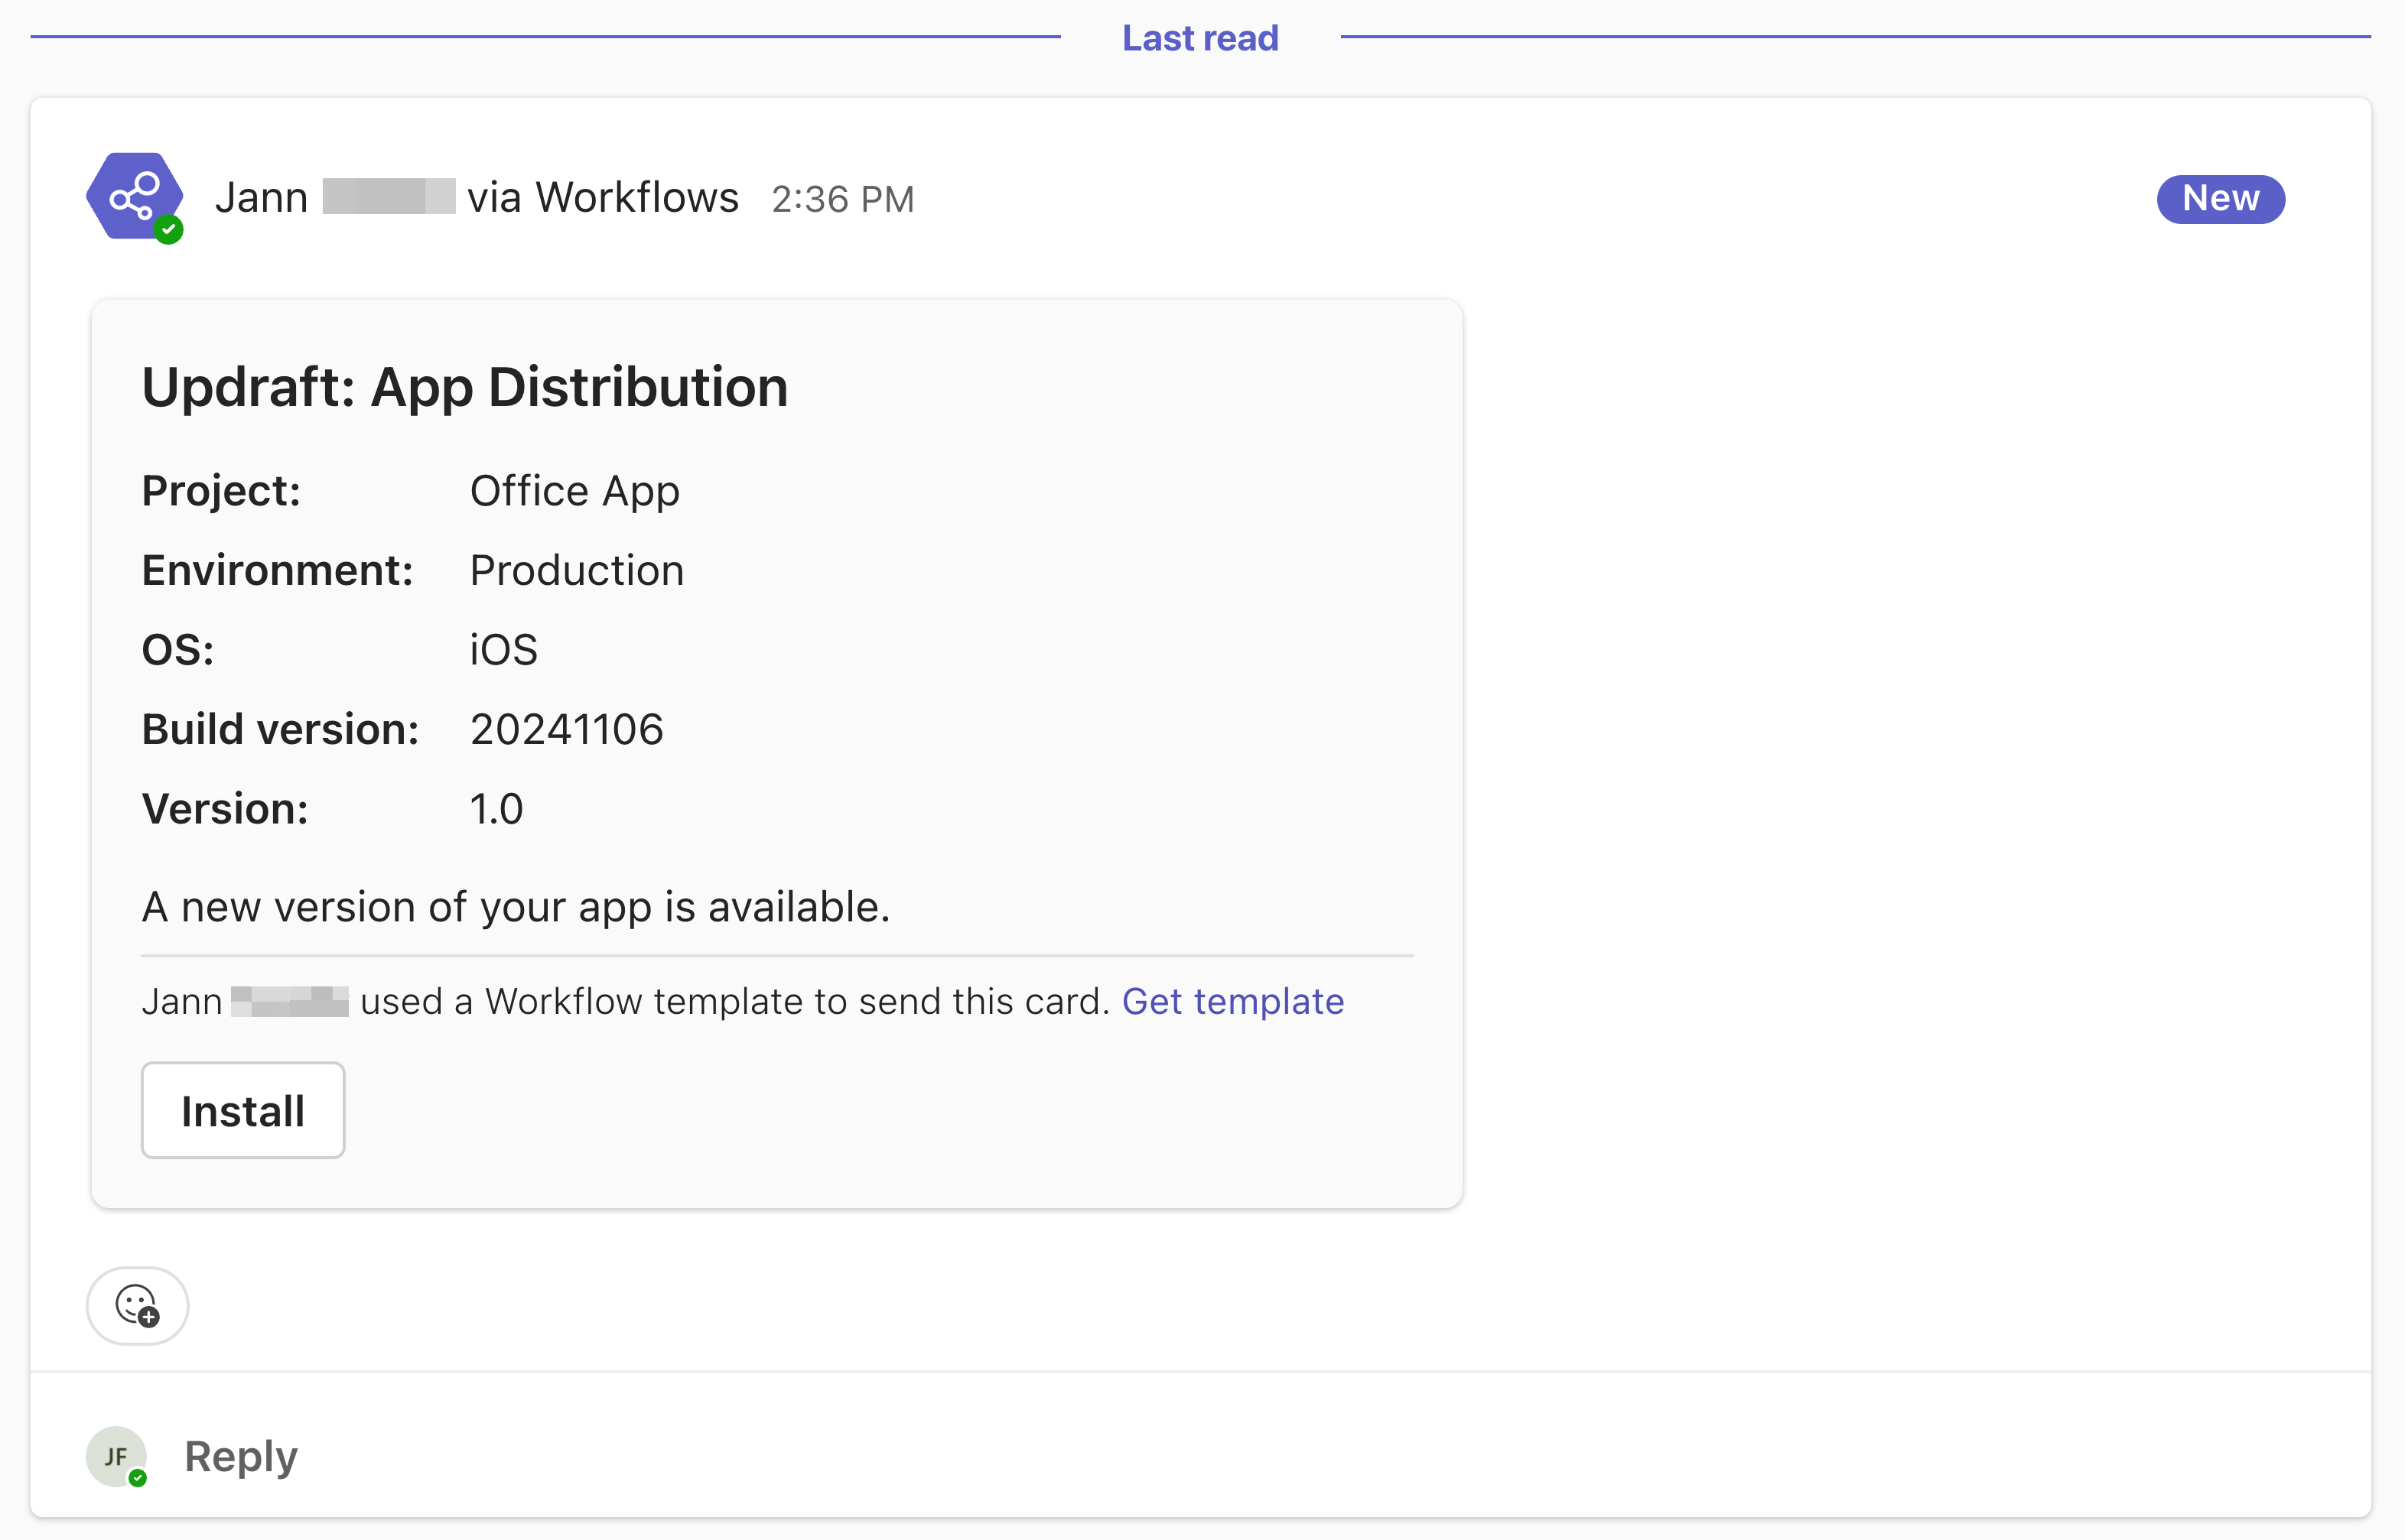Select build version 20241106 text
Screen dimensions: 2405x1540
coord(566,729)
